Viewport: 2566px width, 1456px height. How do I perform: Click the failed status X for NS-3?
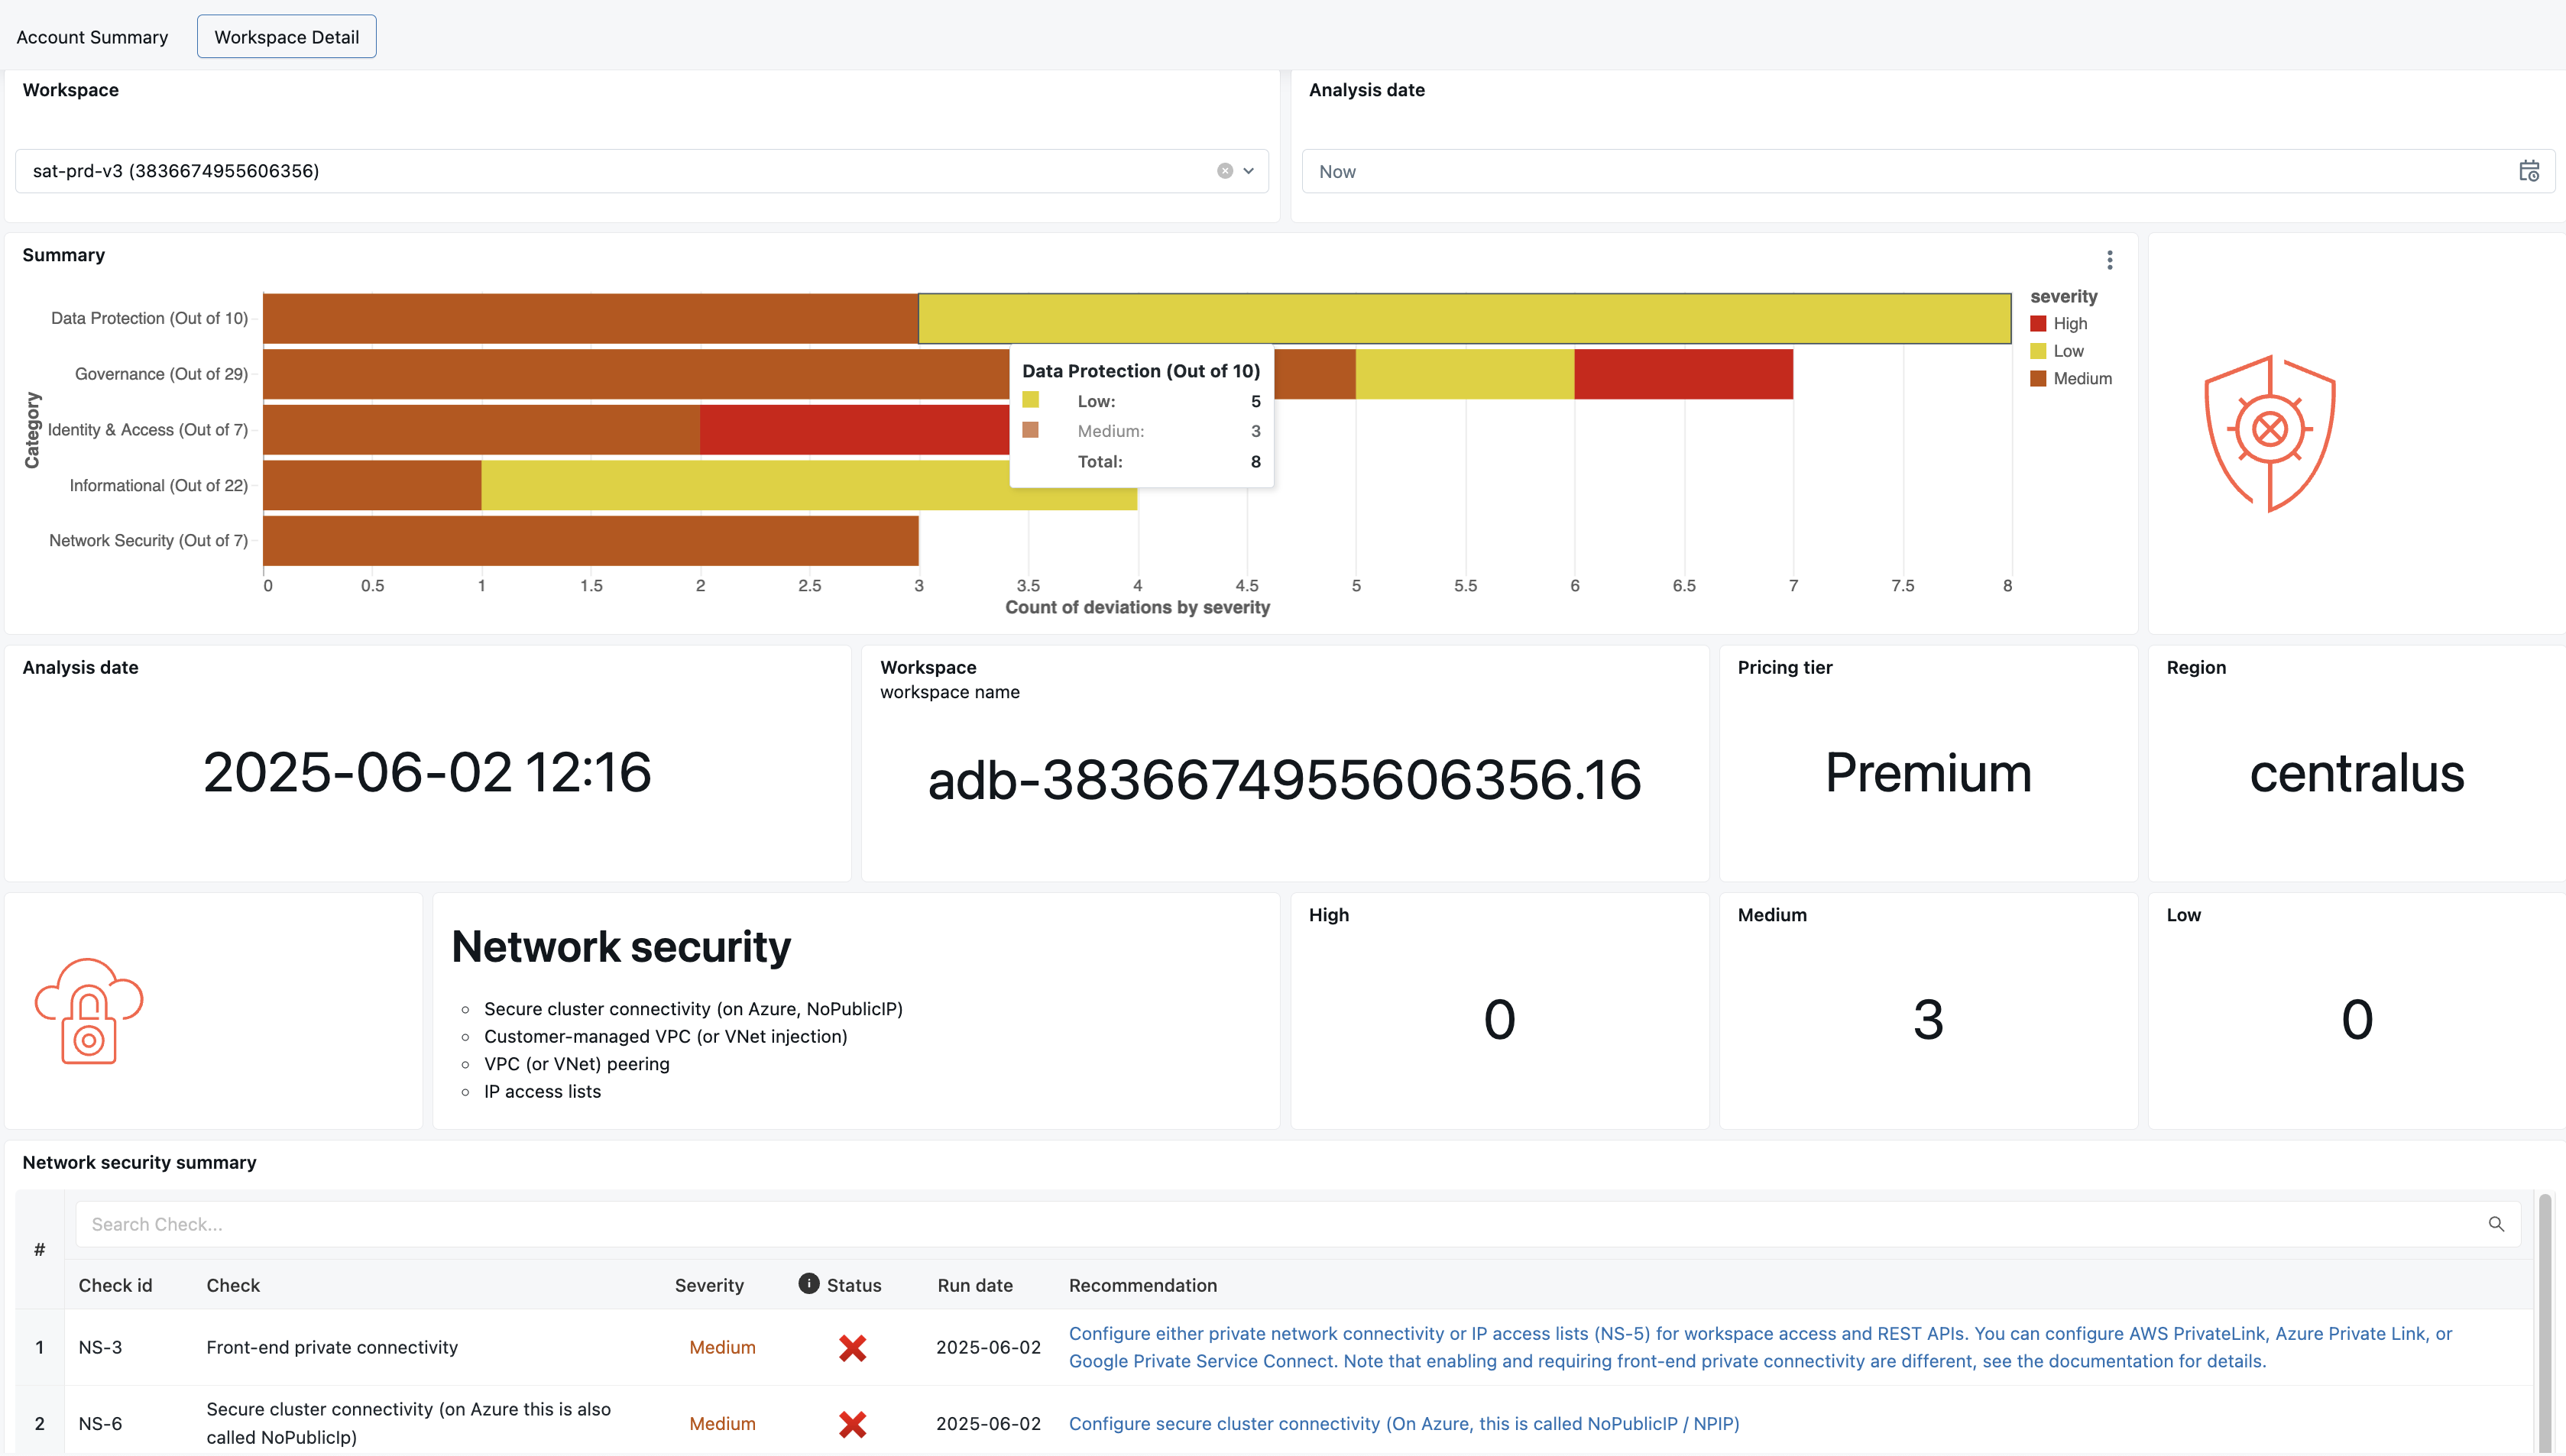click(x=852, y=1348)
